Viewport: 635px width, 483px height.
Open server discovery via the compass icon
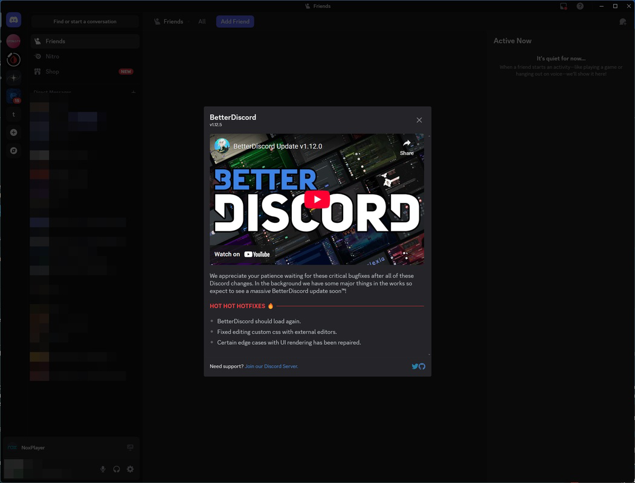13,150
